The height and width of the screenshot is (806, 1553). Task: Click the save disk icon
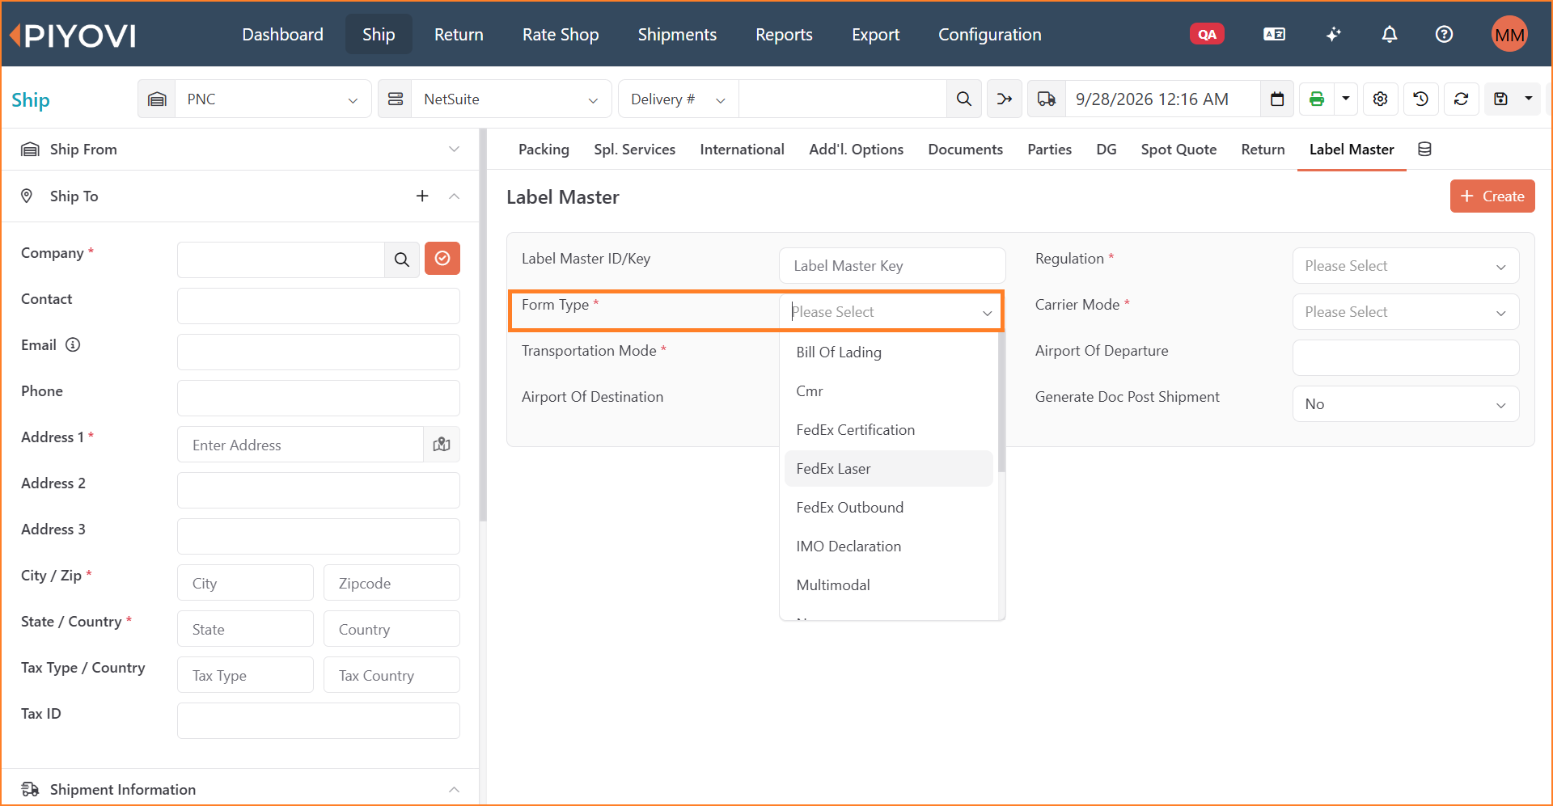(x=1501, y=99)
